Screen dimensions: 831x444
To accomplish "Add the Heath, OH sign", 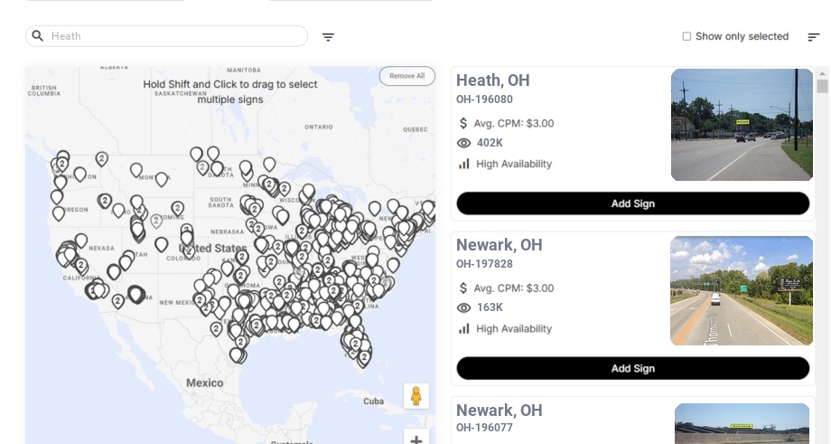I will (x=632, y=203).
